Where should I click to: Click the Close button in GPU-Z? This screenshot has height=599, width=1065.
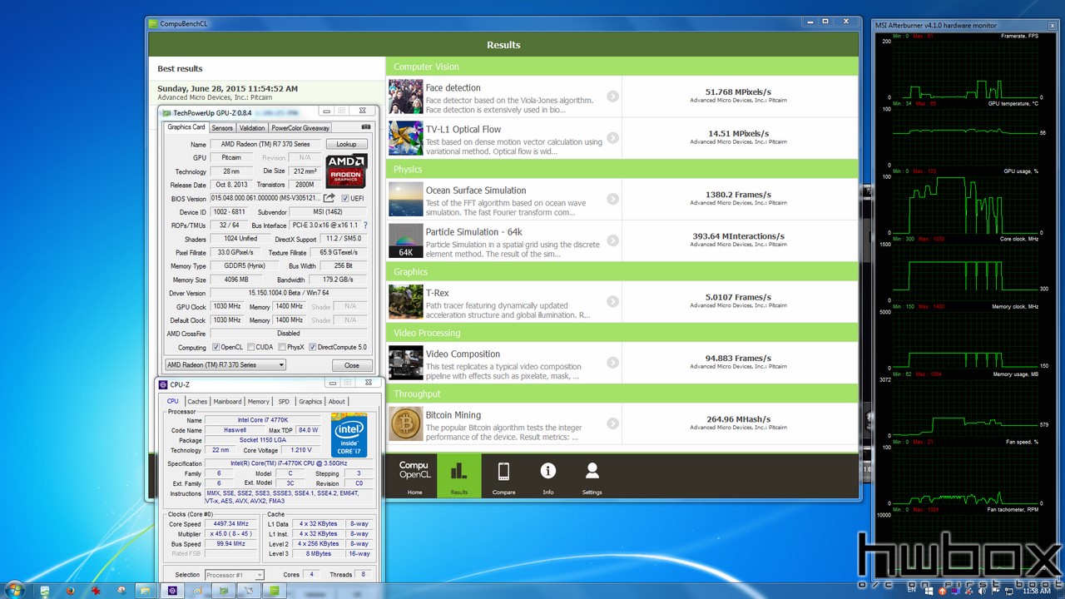pos(352,365)
